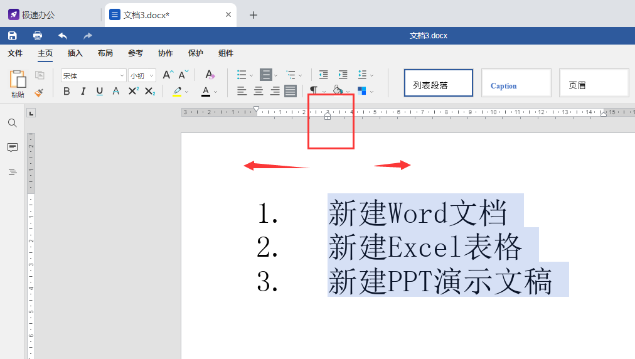
Task: Click the Decrease Indent icon
Action: click(323, 75)
